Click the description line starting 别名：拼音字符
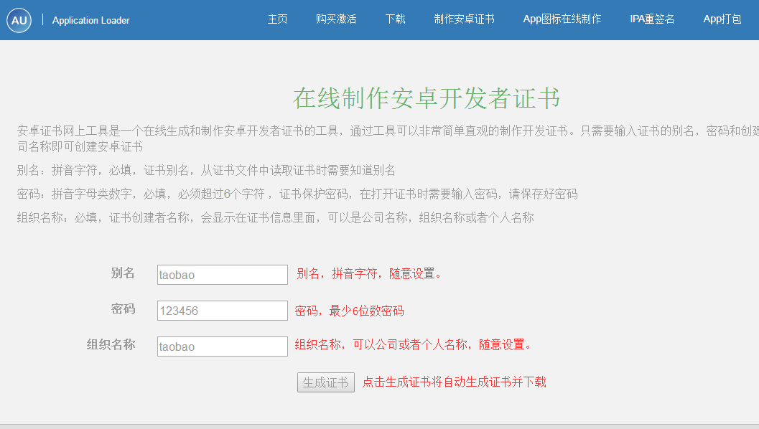Viewport: 759px width, 429px height. (x=206, y=170)
